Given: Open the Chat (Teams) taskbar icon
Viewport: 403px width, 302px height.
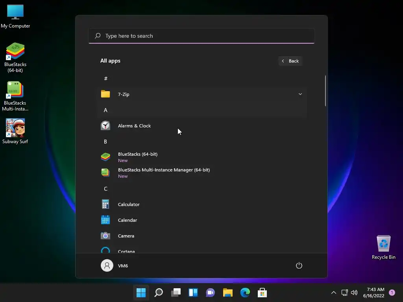Looking at the screenshot, I should click(x=210, y=293).
